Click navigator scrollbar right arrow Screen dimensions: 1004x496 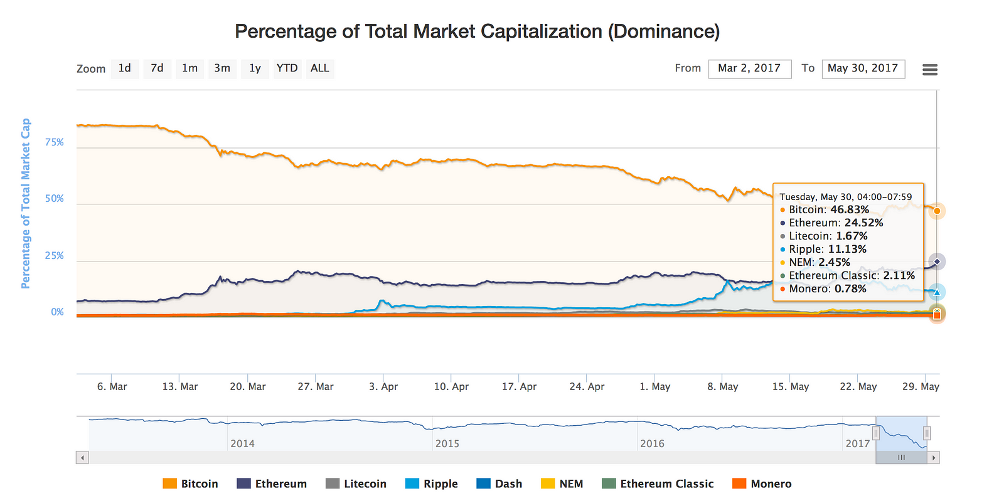(934, 458)
